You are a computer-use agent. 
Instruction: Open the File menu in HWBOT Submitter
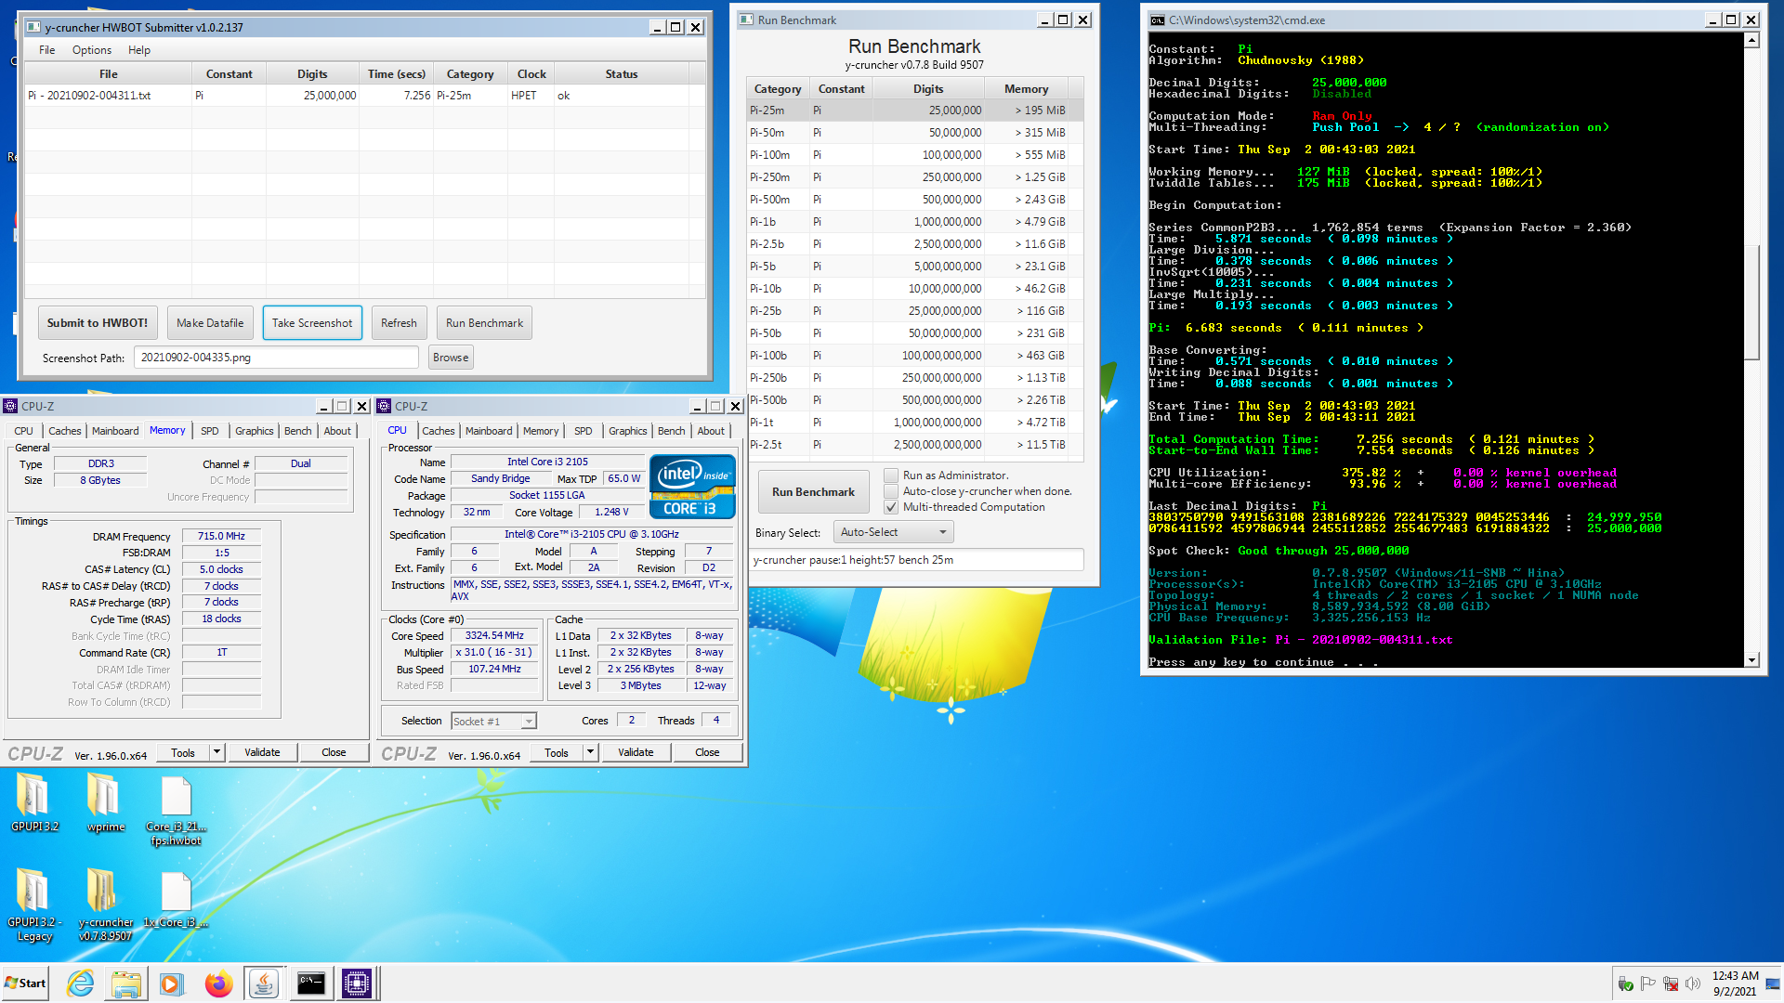[x=46, y=50]
